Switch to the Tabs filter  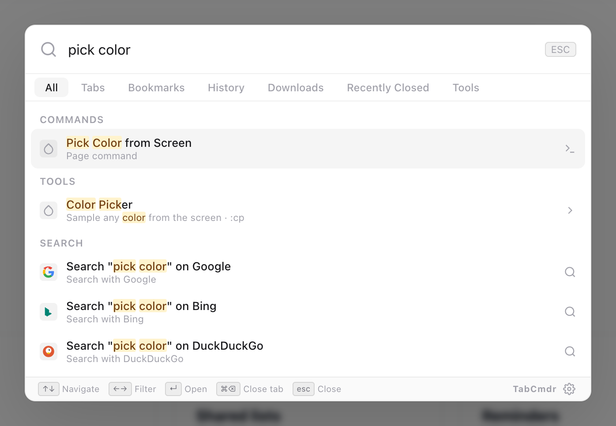tap(93, 88)
